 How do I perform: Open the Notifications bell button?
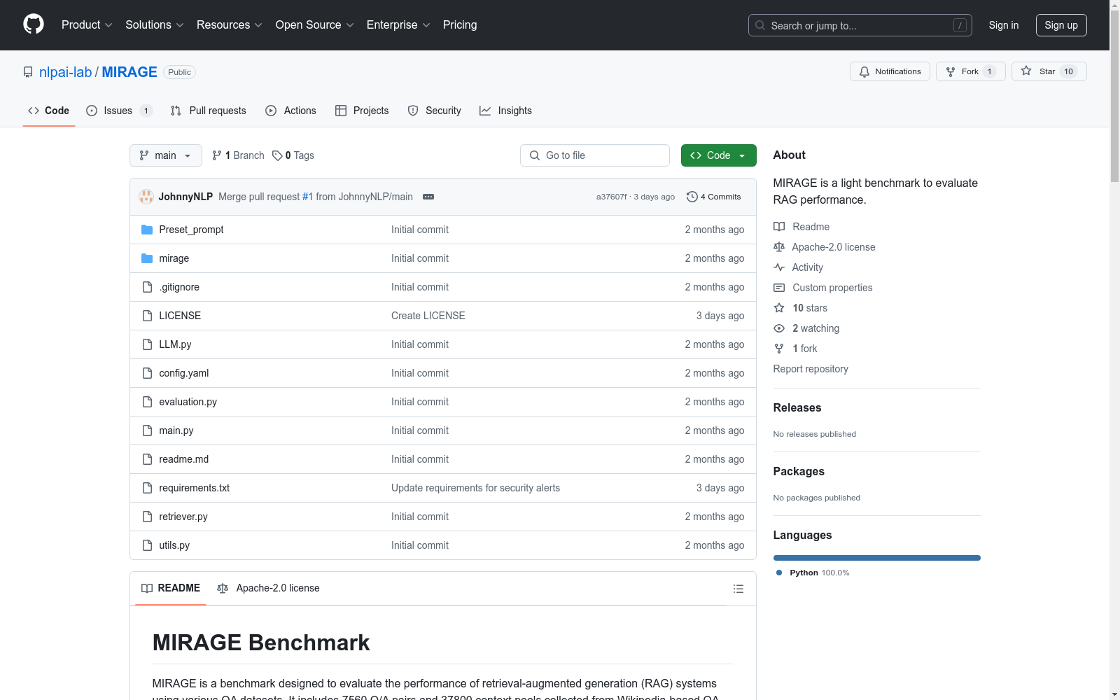(890, 71)
